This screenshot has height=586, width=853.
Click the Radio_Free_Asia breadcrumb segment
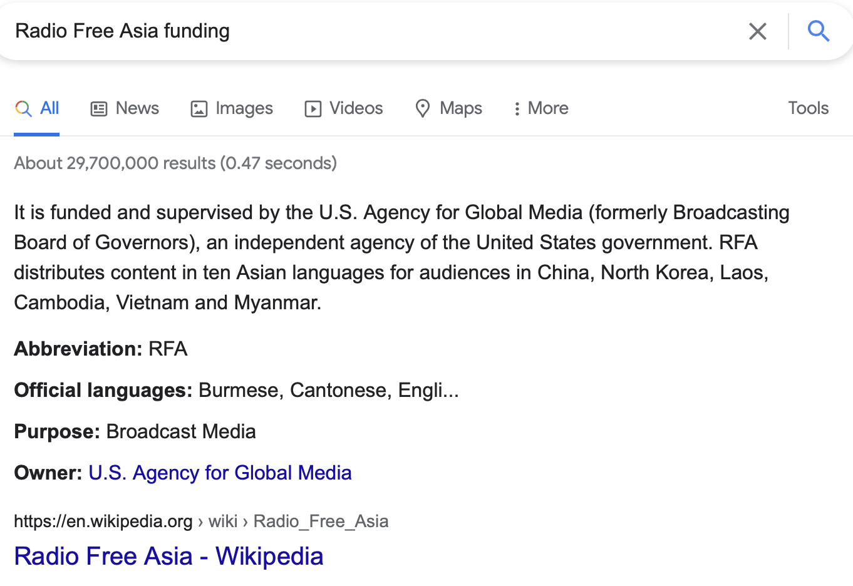pyautogui.click(x=321, y=522)
